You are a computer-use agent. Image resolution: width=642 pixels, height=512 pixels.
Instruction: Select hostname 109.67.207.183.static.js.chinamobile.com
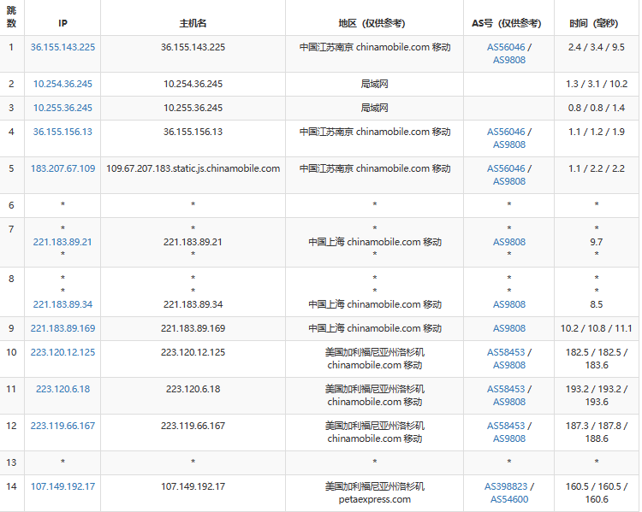point(193,168)
